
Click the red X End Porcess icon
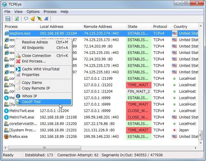(x=18, y=61)
